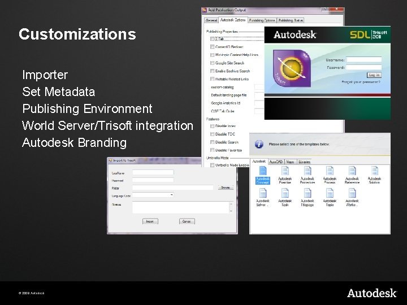Click the Autodesk wordmark in login header

(x=295, y=34)
